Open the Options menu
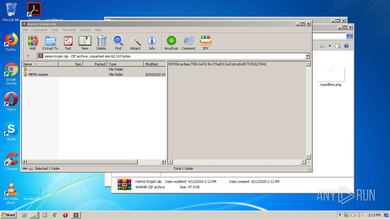 (x=85, y=30)
